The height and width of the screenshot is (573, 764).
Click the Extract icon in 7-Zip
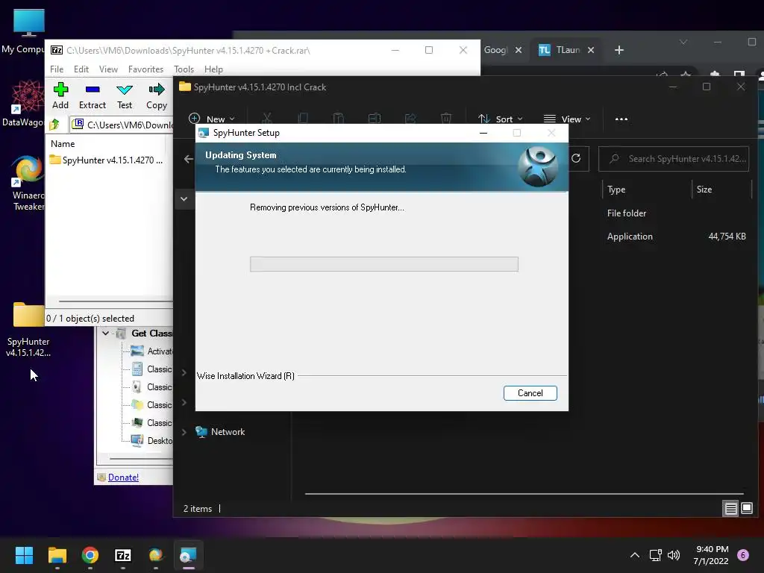pos(92,96)
